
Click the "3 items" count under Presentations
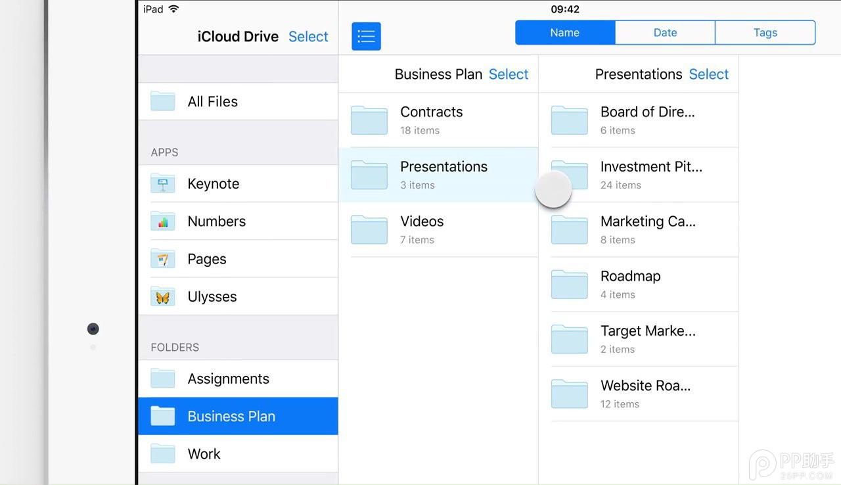[417, 185]
